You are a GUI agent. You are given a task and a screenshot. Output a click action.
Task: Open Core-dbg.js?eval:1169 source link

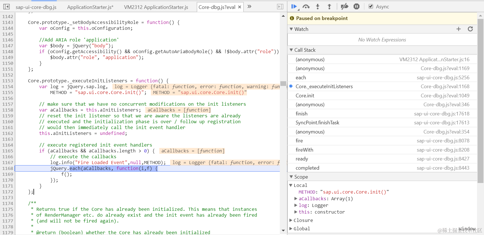445,68
